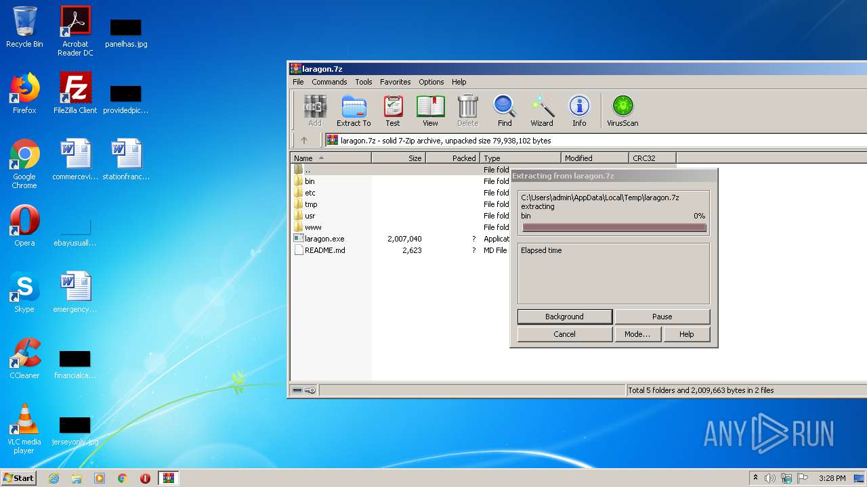Sort by the Packed column header
The width and height of the screenshot is (867, 487).
pyautogui.click(x=453, y=158)
